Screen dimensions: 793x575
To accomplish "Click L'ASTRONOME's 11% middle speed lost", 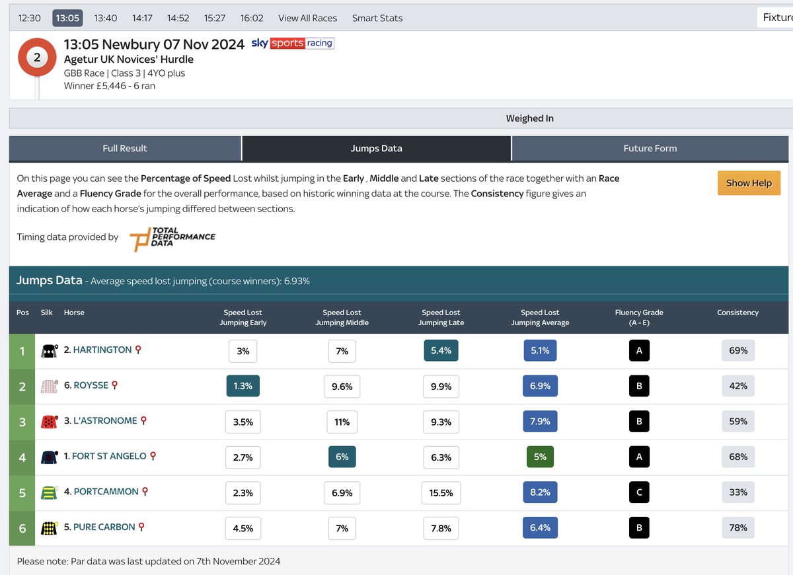I will (x=342, y=422).
